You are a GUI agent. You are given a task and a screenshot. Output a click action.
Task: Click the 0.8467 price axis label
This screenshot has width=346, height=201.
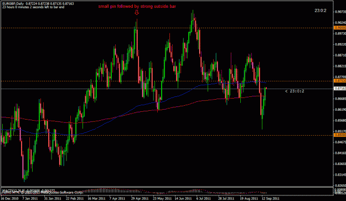click(340, 142)
